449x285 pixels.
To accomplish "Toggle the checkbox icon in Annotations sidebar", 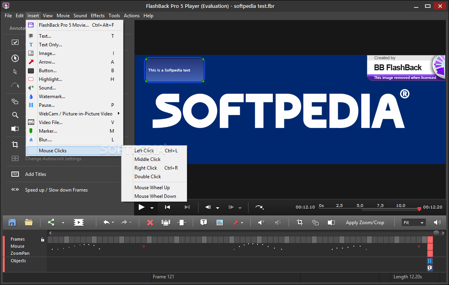I will (15, 42).
